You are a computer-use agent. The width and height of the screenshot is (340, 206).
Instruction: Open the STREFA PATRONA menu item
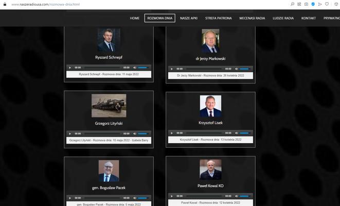(x=219, y=18)
